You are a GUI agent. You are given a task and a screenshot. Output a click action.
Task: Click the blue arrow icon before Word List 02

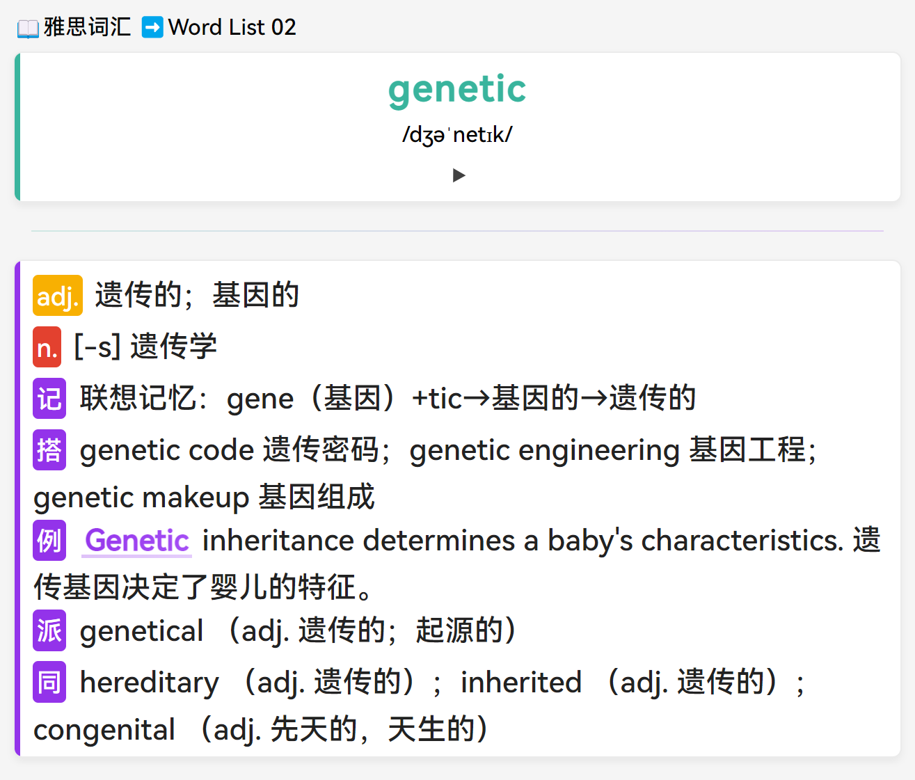click(152, 27)
